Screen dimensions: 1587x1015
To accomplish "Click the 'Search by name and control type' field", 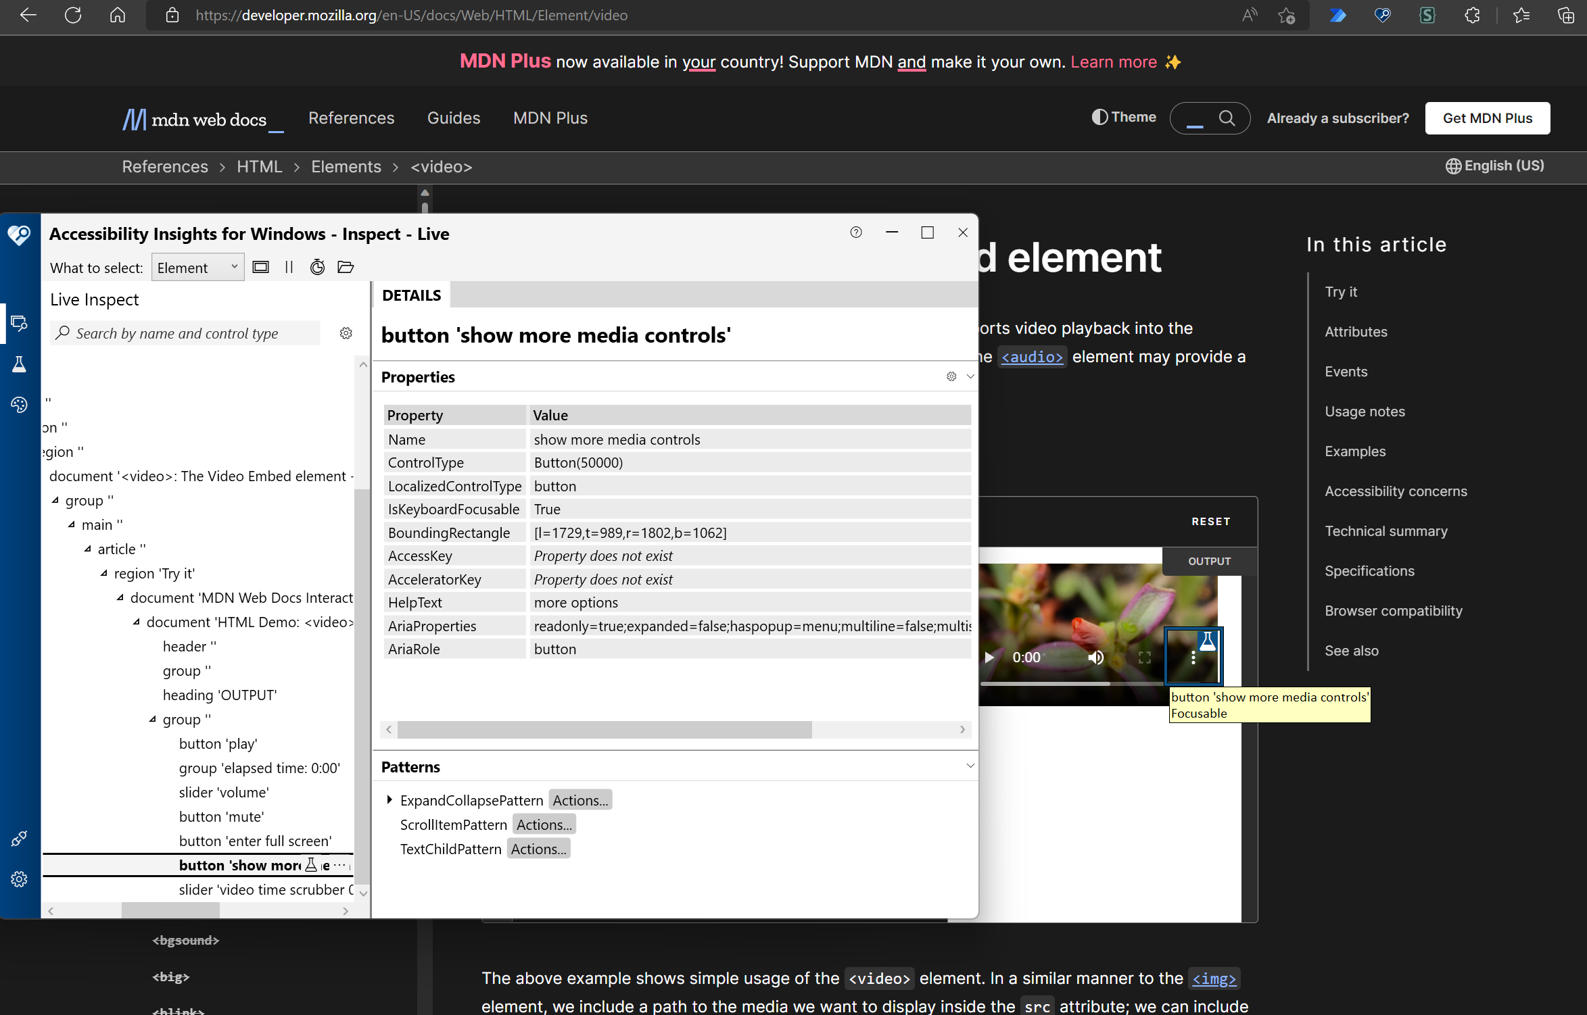I will (x=186, y=333).
